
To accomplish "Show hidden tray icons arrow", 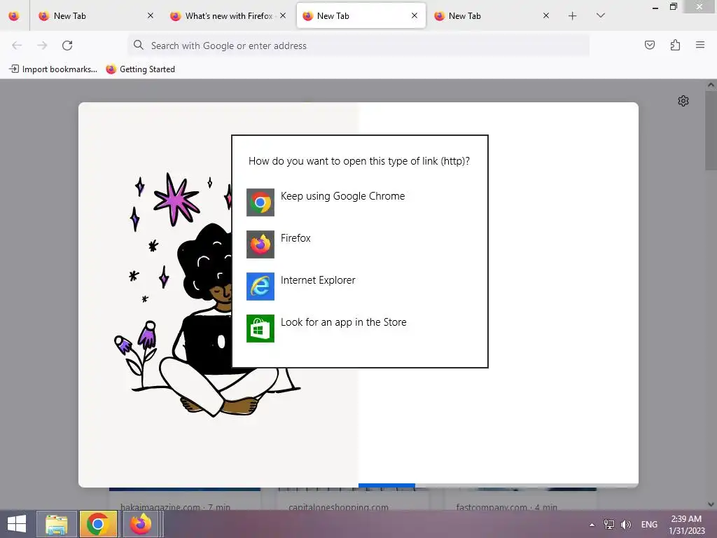I will click(x=592, y=525).
